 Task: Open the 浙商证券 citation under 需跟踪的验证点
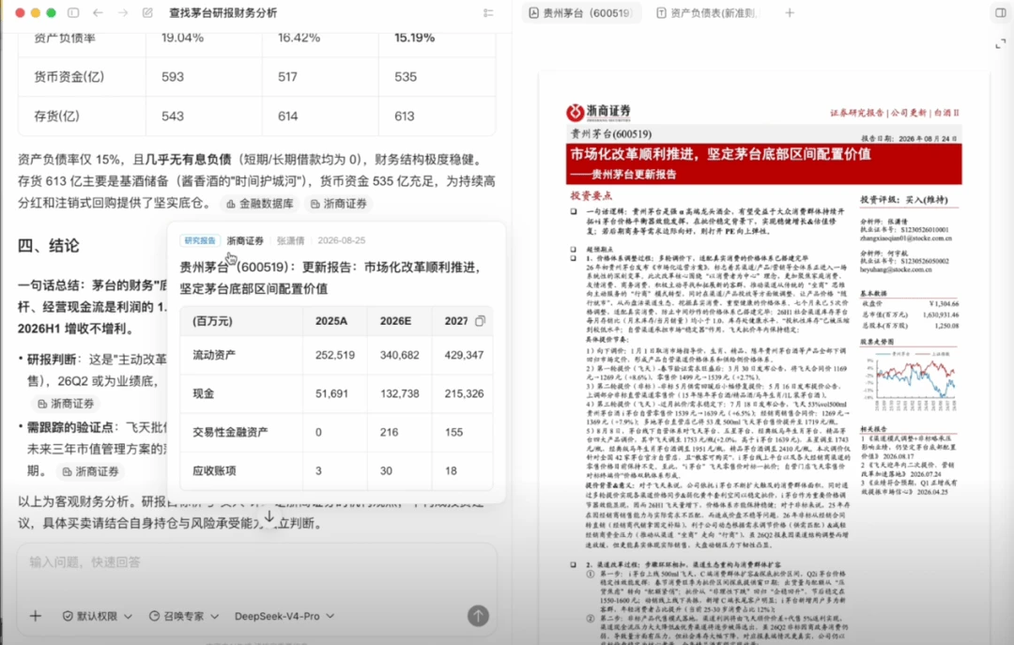click(x=90, y=471)
